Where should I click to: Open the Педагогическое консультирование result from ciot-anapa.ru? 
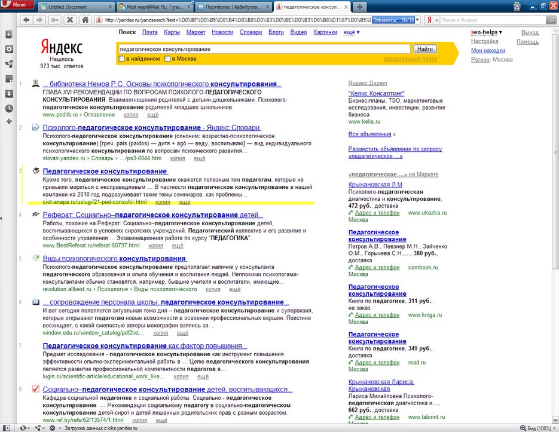pos(105,171)
